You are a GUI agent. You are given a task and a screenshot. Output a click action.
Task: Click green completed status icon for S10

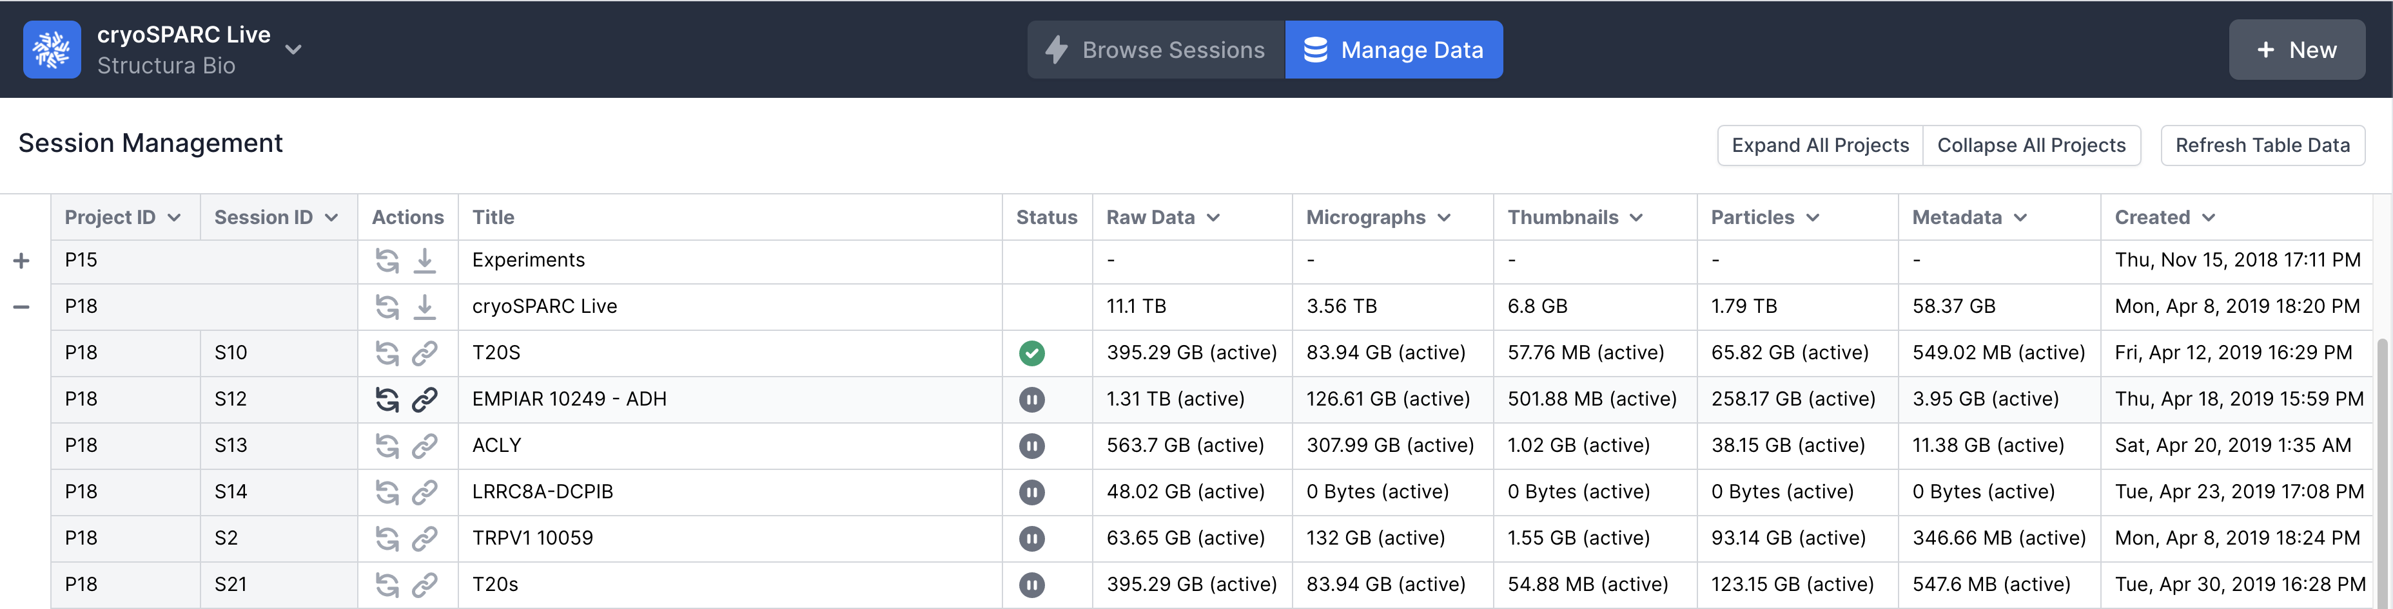[x=1031, y=353]
